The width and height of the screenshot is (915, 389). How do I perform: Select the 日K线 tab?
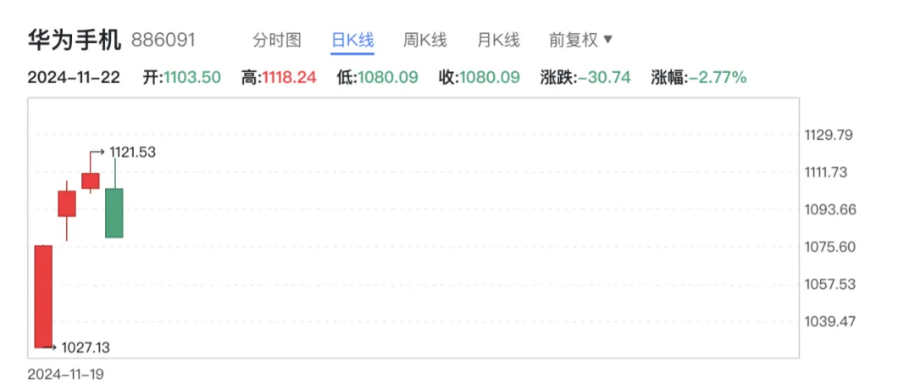[x=352, y=41]
